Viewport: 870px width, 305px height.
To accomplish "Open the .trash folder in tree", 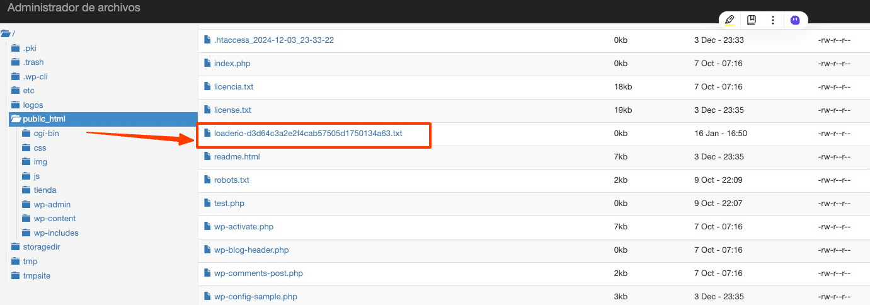I will 33,62.
